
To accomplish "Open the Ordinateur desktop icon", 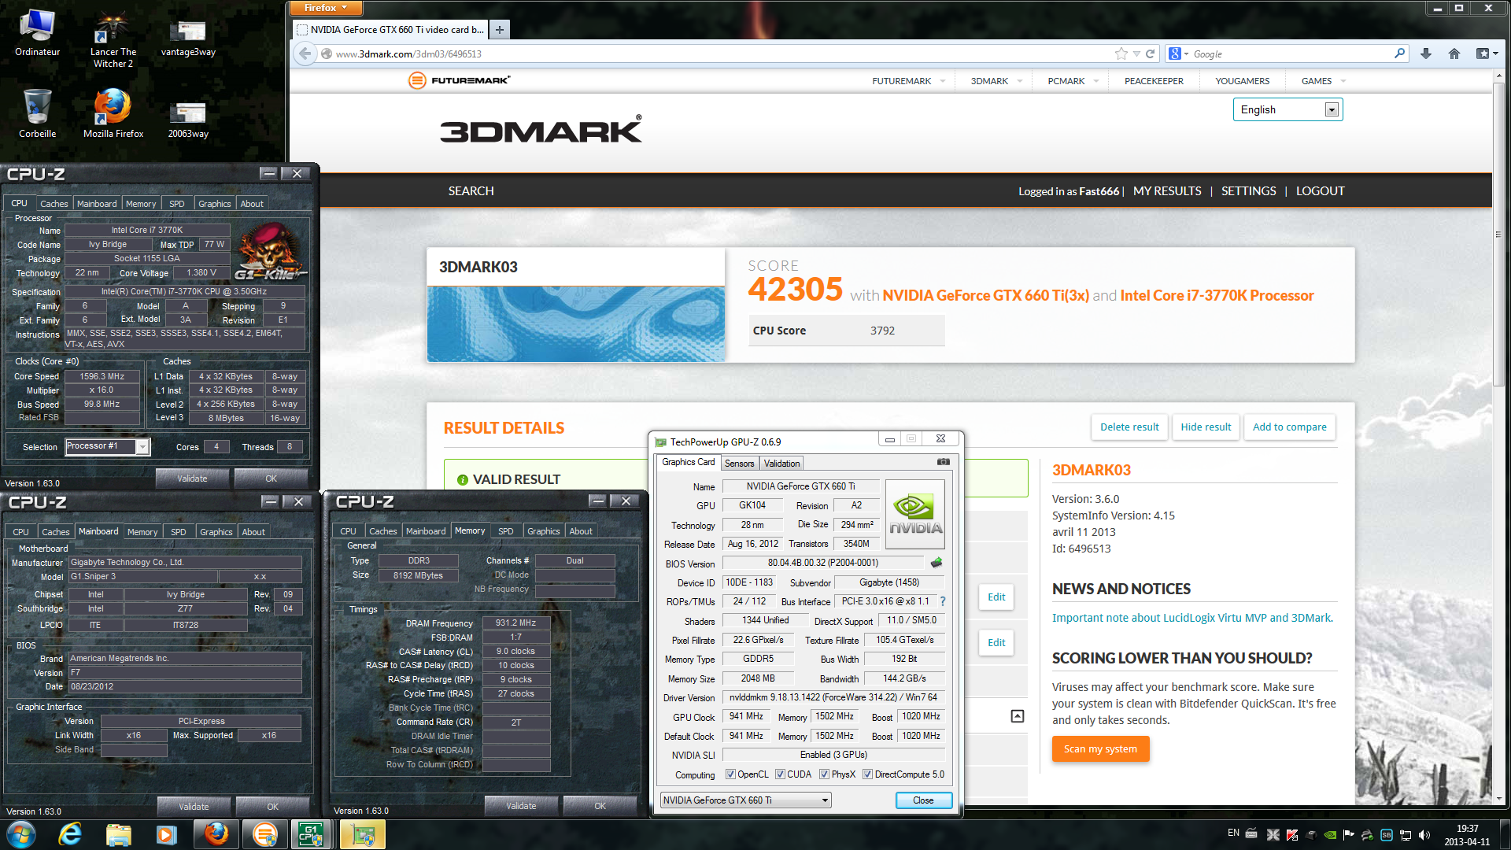I will [37, 34].
